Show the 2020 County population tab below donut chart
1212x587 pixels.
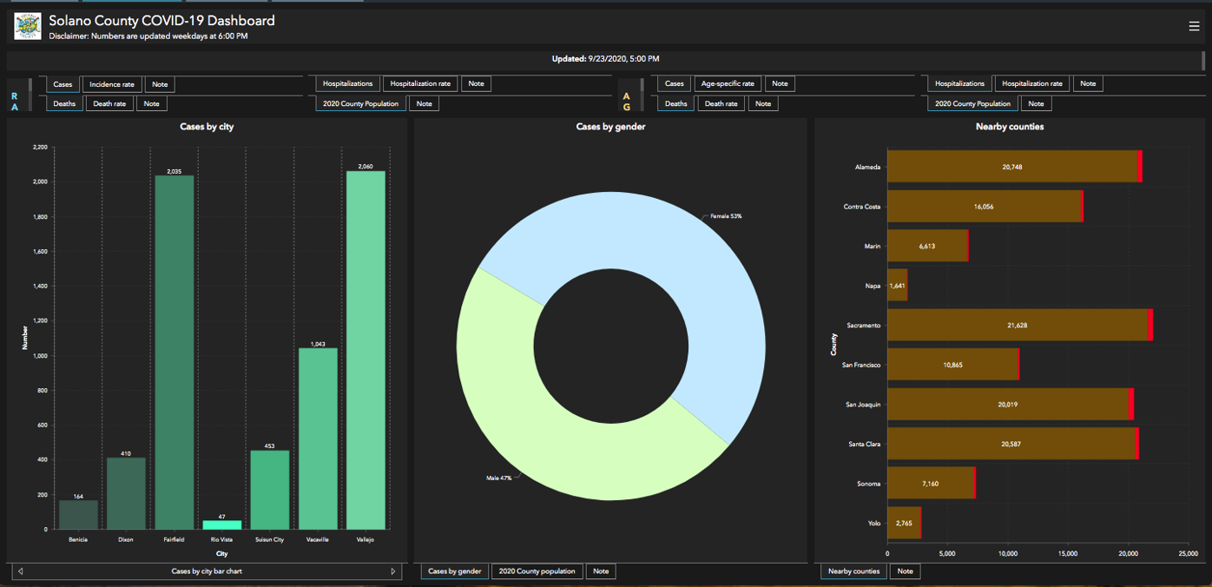(x=537, y=571)
